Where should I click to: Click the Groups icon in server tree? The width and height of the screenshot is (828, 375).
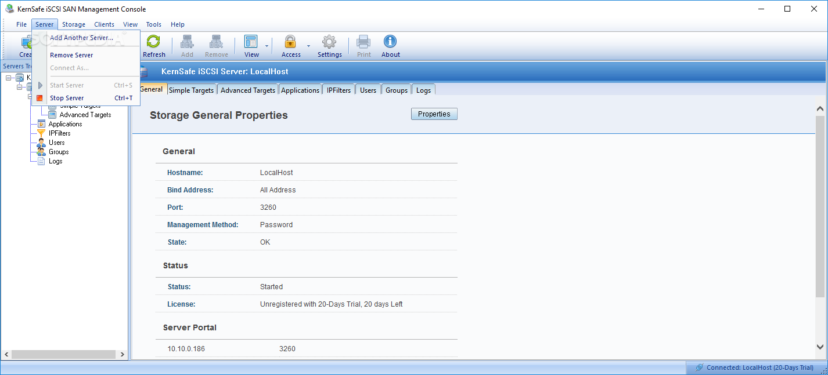(x=41, y=152)
